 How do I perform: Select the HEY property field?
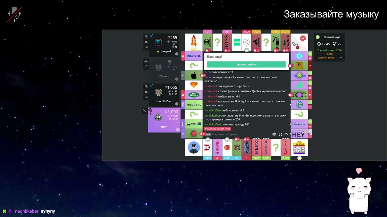pos(299,134)
